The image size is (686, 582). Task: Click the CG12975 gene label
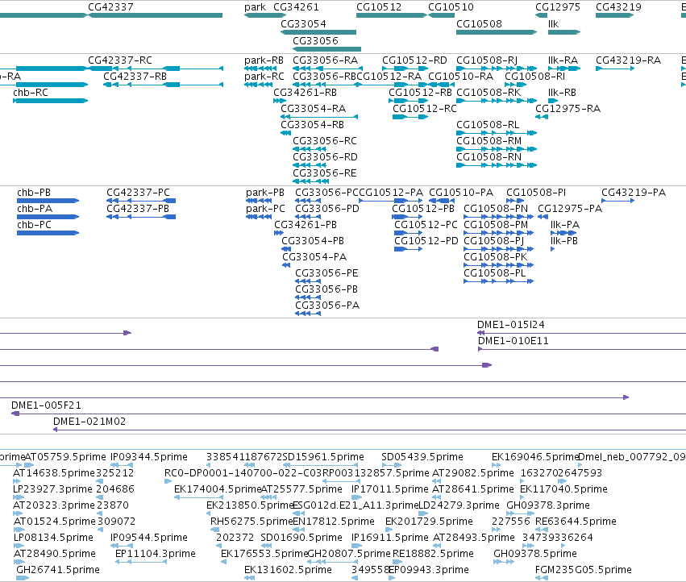558,7
